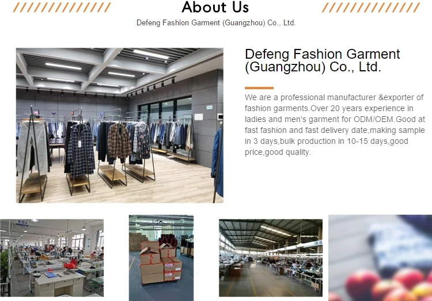The height and width of the screenshot is (301, 432).
Task: Click the right orange diagonal stripes decoration
Action: pos(371,7)
